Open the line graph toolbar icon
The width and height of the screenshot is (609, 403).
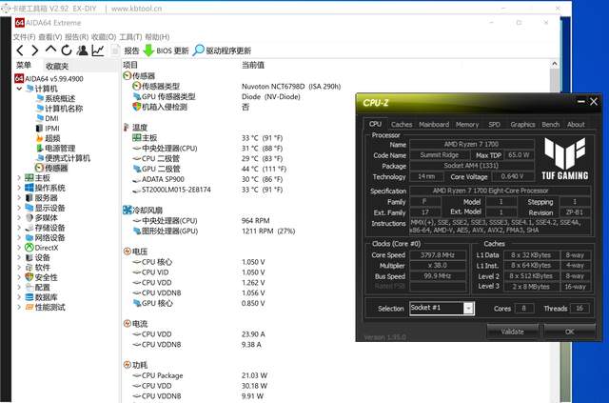(98, 50)
